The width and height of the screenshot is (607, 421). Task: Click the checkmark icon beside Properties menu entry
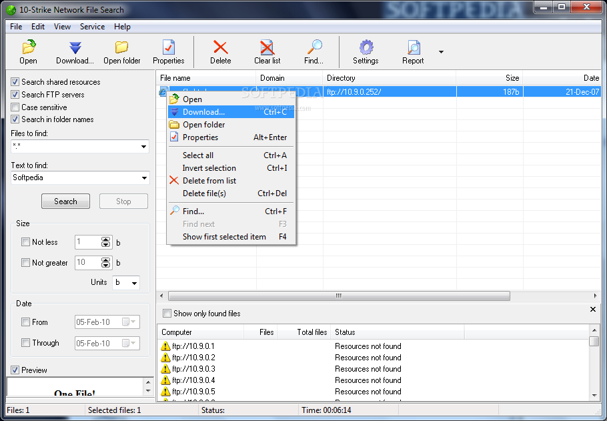point(174,137)
